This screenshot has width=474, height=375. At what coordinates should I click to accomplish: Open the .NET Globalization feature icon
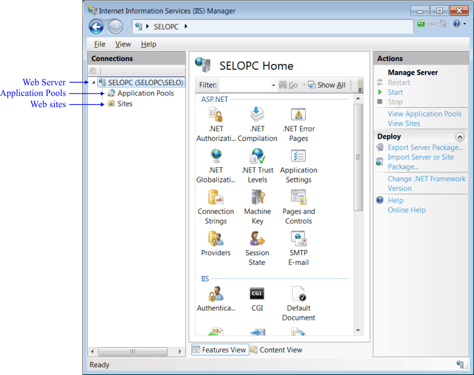coord(216,156)
